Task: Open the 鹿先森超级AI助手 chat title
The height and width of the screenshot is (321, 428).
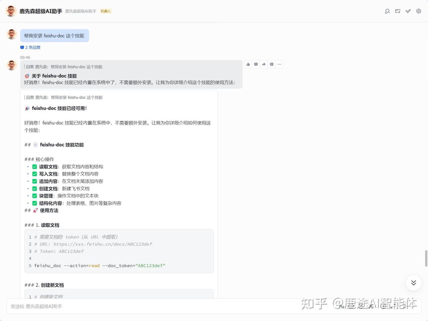Action: point(41,11)
